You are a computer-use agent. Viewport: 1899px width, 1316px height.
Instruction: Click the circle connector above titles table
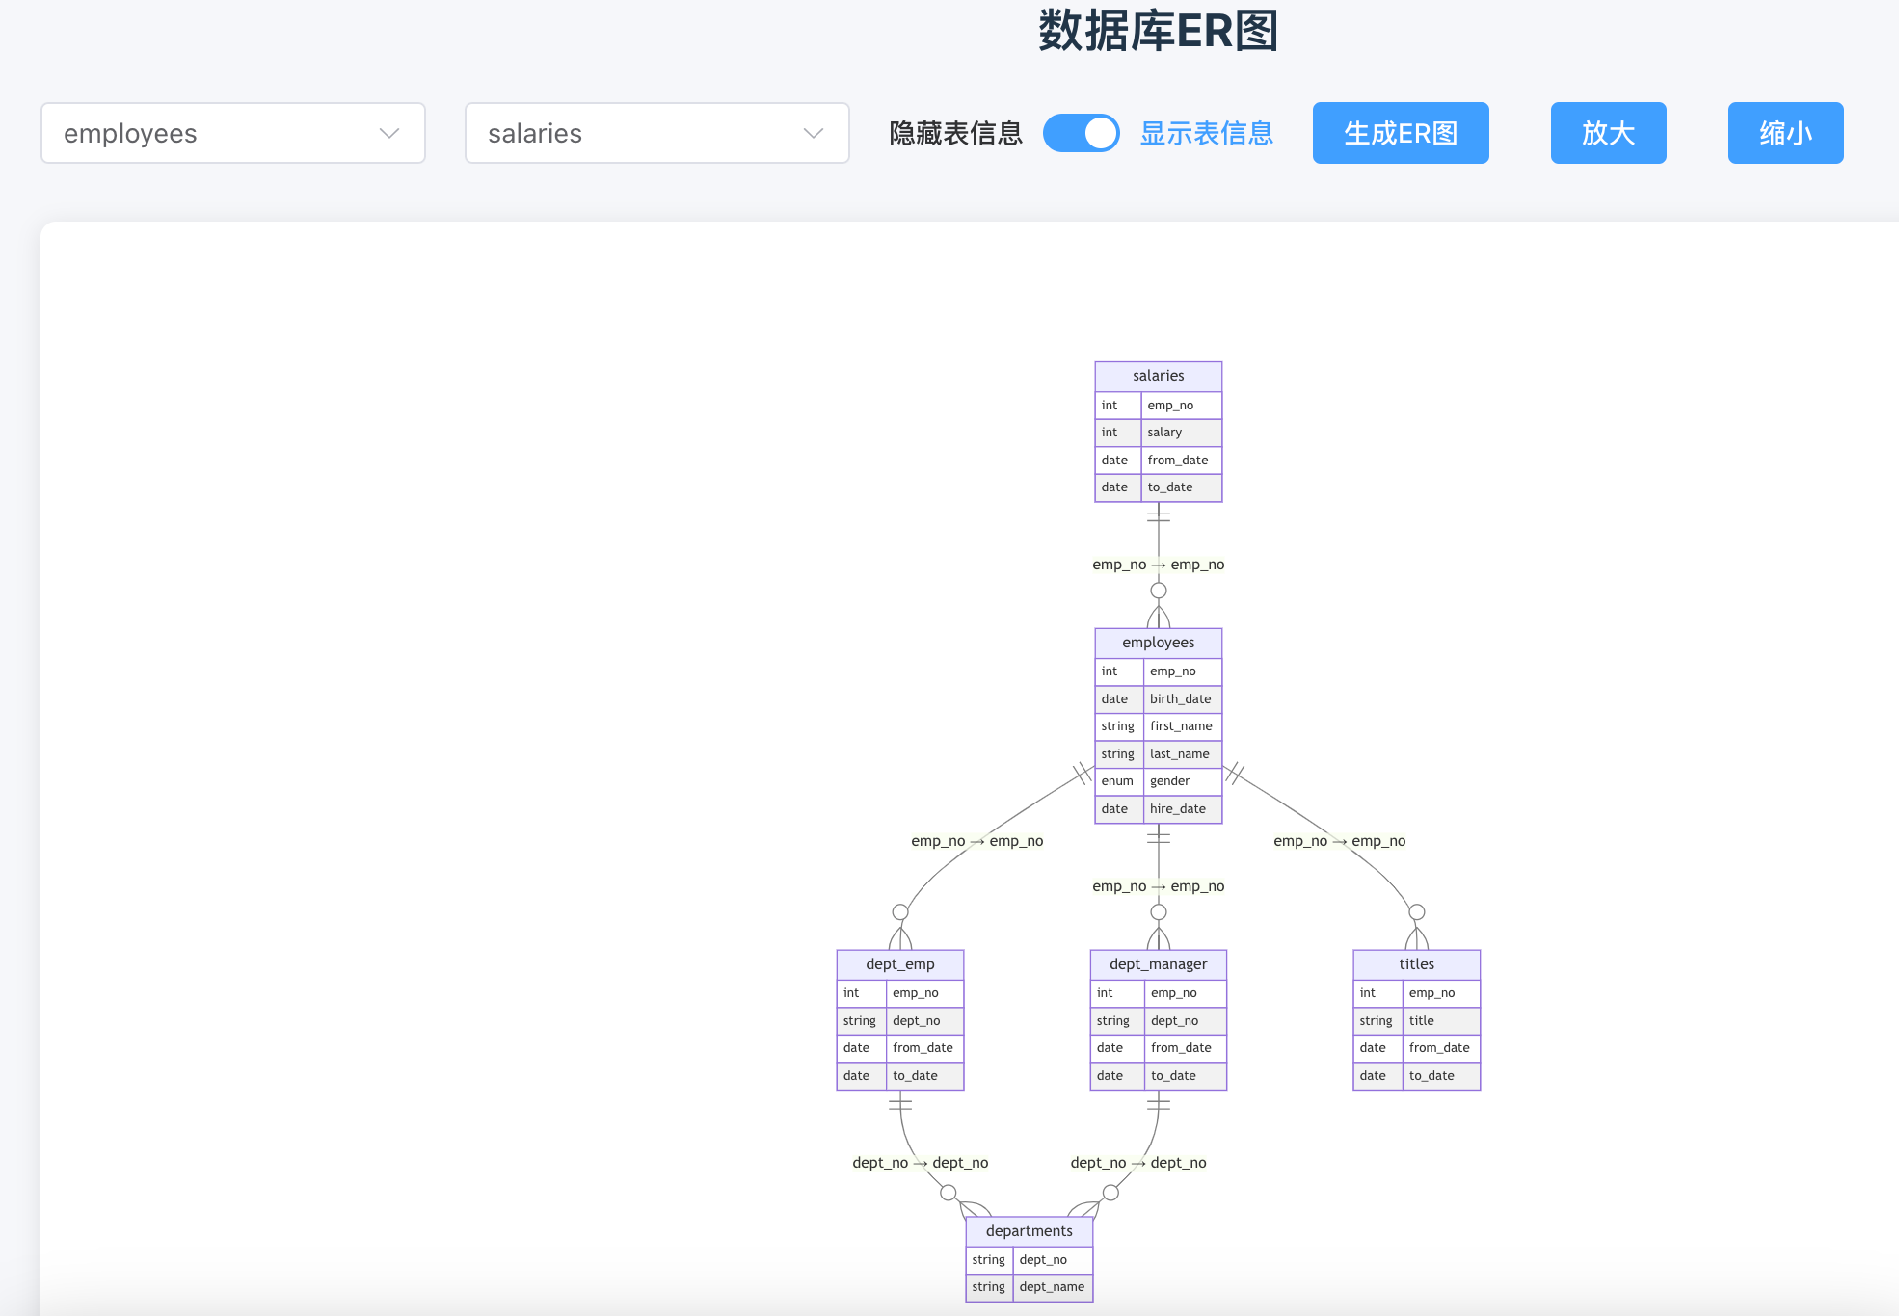click(x=1416, y=912)
